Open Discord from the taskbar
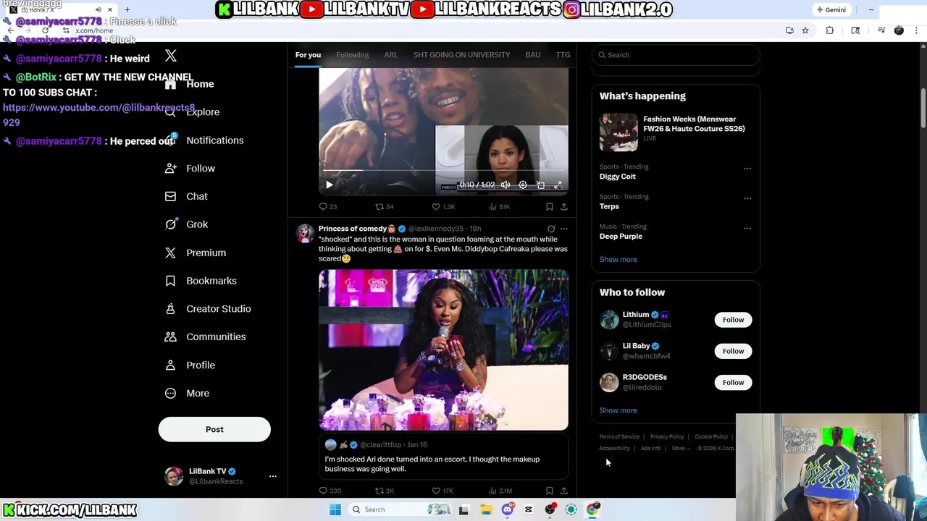This screenshot has height=521, width=927. [507, 509]
